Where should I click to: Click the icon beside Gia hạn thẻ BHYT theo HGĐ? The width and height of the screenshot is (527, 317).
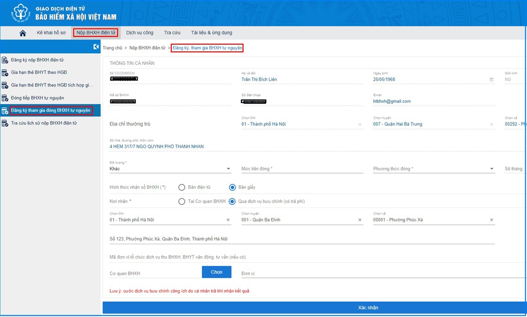5,73
